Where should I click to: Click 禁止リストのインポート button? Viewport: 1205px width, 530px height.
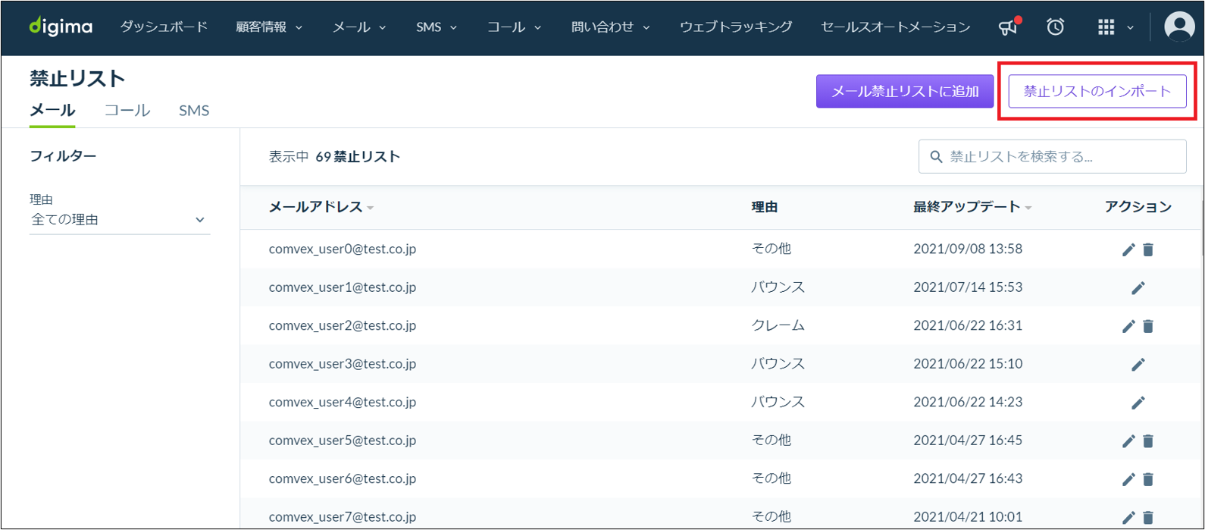point(1097,91)
